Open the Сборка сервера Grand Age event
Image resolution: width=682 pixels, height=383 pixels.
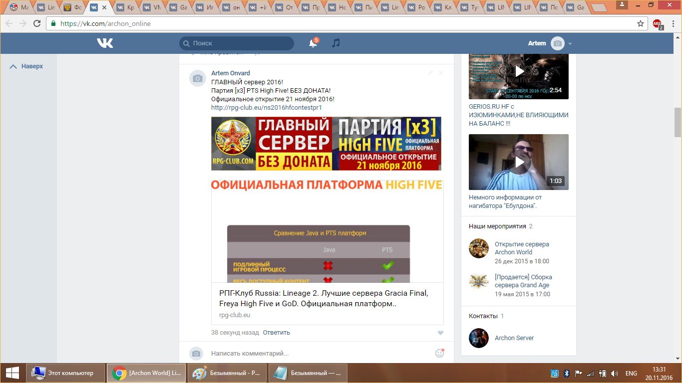pyautogui.click(x=523, y=281)
